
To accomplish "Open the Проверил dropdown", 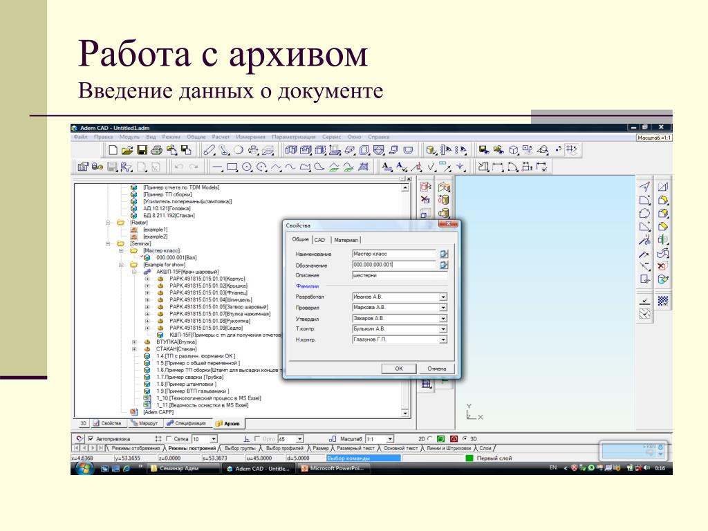I will point(443,308).
